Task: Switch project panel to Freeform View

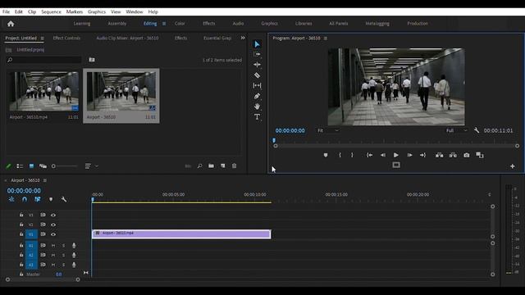Action: 43,166
